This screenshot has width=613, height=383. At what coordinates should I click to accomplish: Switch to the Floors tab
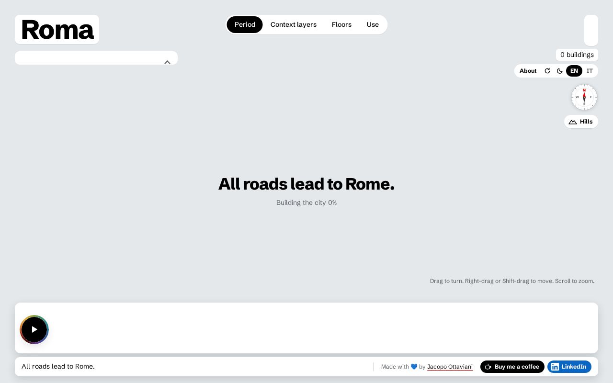[x=341, y=24]
